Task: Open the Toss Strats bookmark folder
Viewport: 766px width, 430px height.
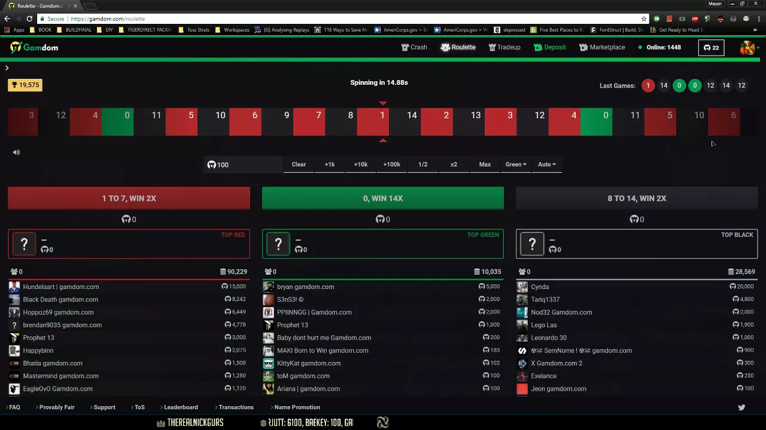Action: click(x=194, y=30)
